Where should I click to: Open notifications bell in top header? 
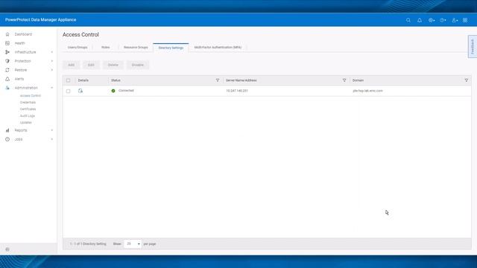[x=420, y=20]
